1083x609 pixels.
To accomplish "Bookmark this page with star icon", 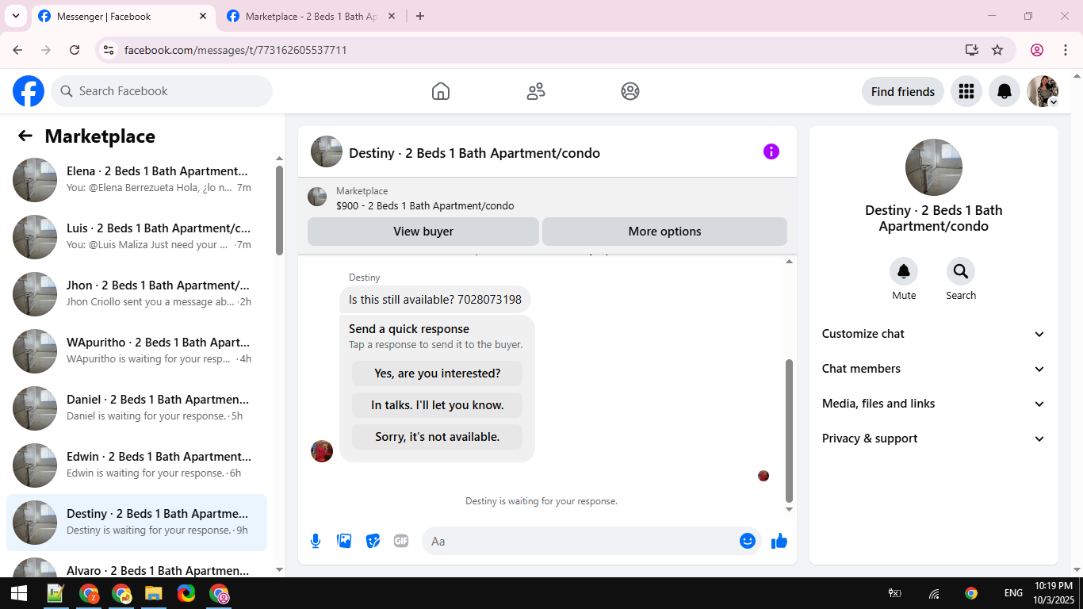I will point(997,50).
